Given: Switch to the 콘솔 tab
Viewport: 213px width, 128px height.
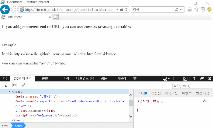Looking at the screenshot, I should pyautogui.click(x=45, y=79).
